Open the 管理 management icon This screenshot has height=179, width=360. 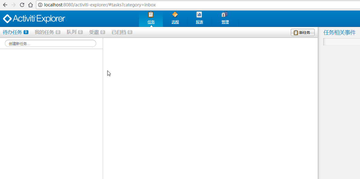point(225,15)
